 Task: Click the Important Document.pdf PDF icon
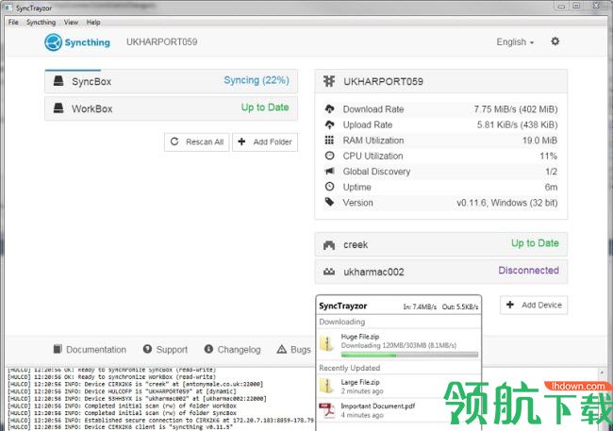[x=327, y=410]
